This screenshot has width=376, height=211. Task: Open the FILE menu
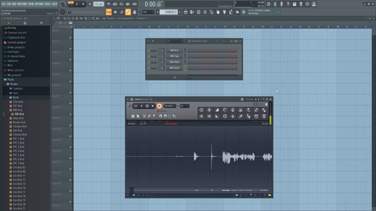pos(4,4)
